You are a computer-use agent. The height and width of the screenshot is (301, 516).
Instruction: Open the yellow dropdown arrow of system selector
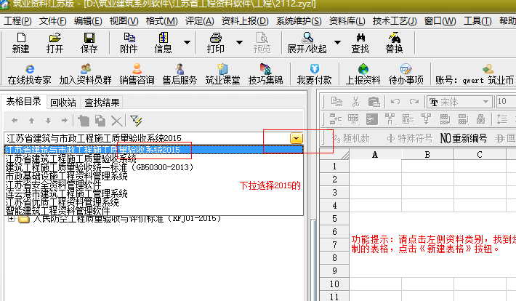pyautogui.click(x=297, y=137)
